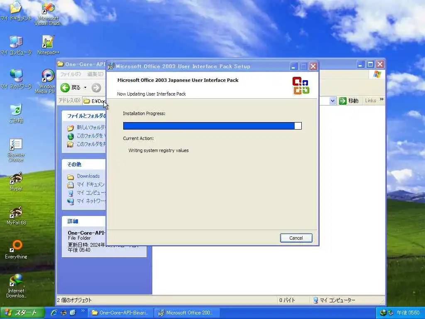Open My Documents link in Other Places
This screenshot has width=425, height=319.
coord(85,185)
